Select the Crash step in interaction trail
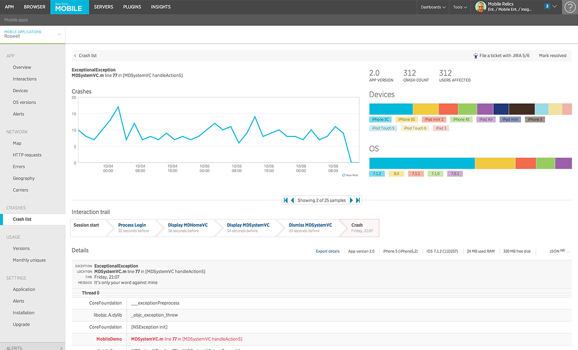This screenshot has width=578, height=350. 359,228
